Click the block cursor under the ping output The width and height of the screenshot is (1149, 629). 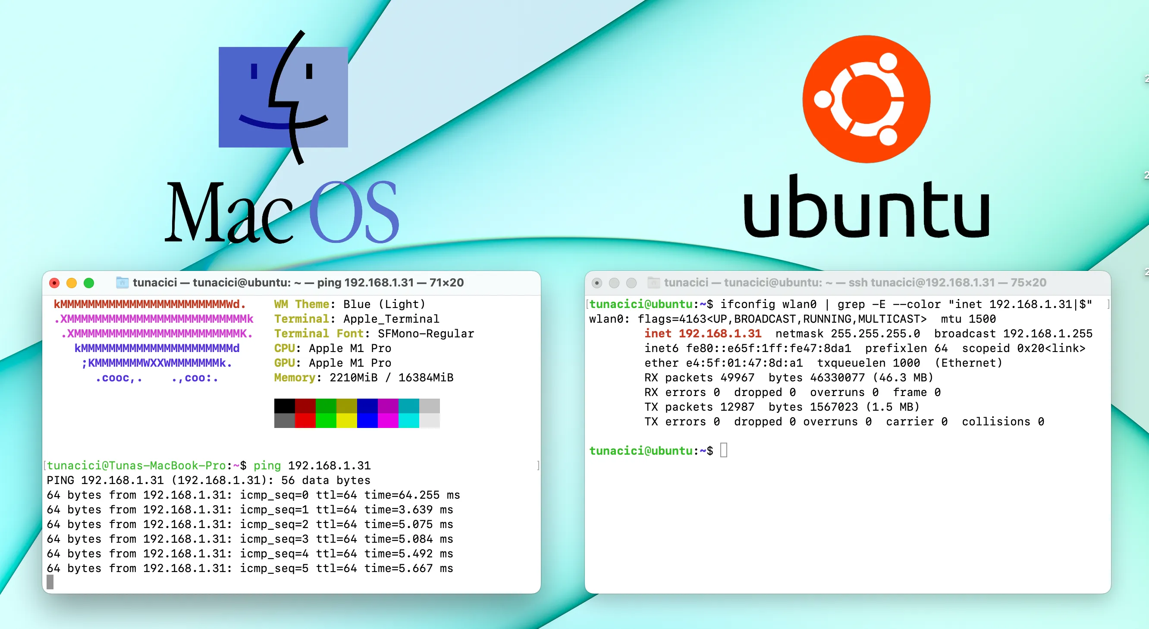click(x=50, y=582)
